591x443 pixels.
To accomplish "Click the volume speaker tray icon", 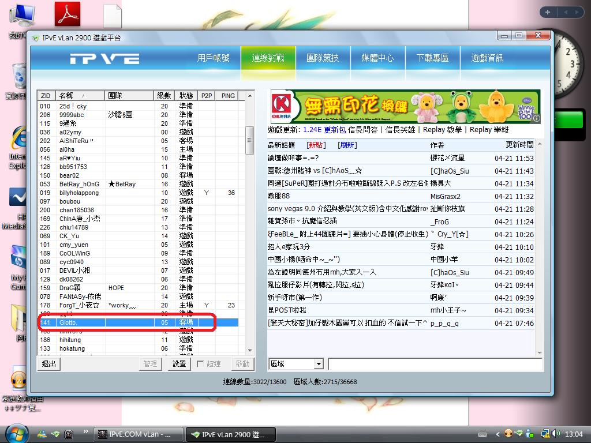I will coord(555,434).
